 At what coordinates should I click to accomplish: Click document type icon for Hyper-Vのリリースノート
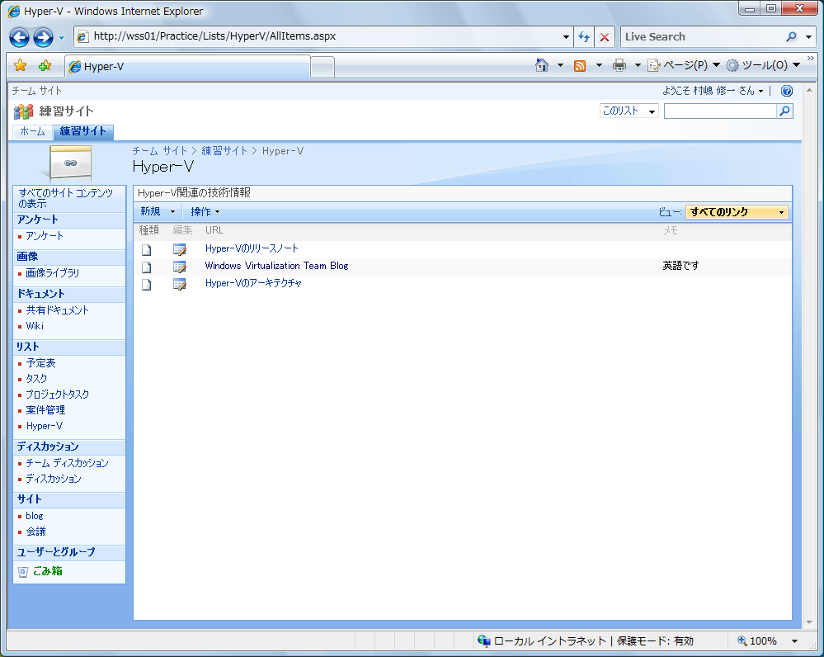147,250
